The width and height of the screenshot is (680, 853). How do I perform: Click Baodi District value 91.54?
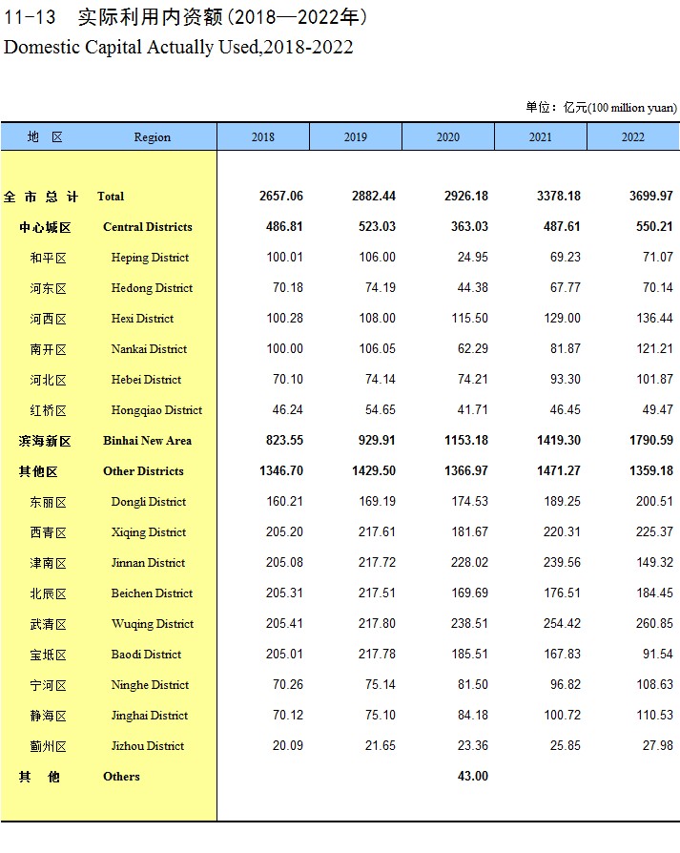658,654
